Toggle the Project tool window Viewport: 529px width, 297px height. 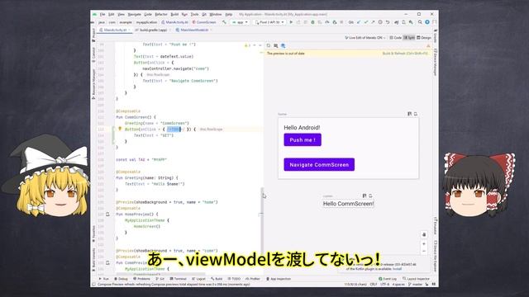93,35
